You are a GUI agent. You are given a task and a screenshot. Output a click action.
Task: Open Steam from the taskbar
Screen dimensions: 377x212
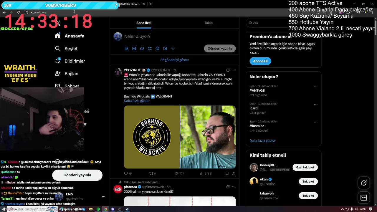tap(127, 209)
